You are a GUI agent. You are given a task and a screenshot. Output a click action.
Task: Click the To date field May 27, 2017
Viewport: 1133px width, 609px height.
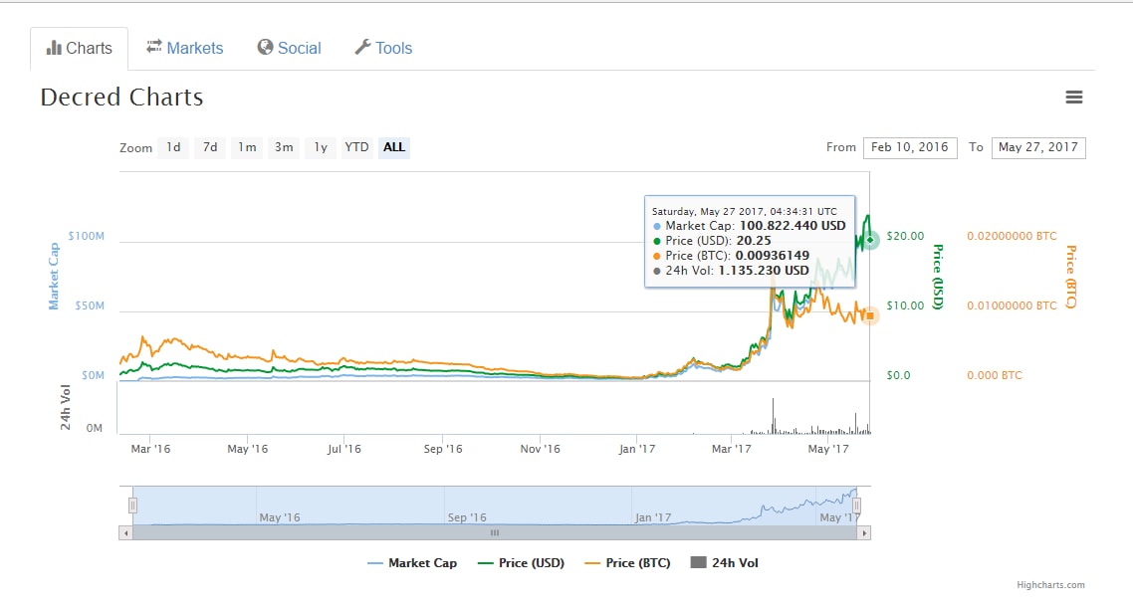(1038, 147)
